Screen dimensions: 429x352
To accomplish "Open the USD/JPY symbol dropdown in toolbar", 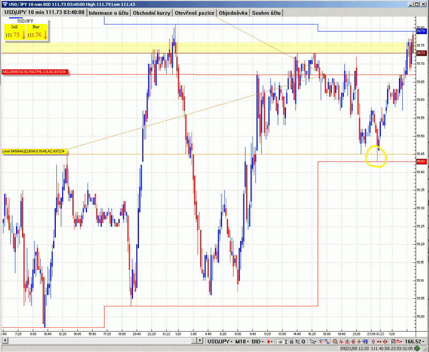I will pyautogui.click(x=220, y=341).
